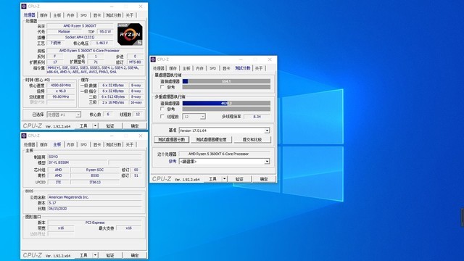Switch to 内存 tab in processor window
464x261 pixels.
(70, 15)
